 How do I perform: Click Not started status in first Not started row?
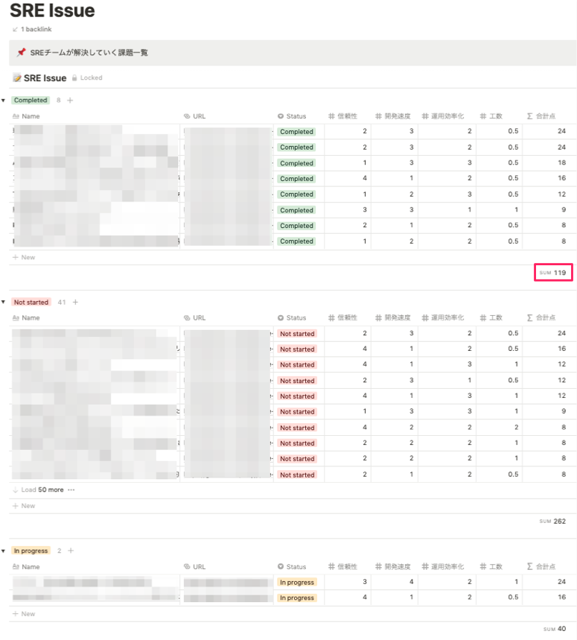[x=297, y=334]
